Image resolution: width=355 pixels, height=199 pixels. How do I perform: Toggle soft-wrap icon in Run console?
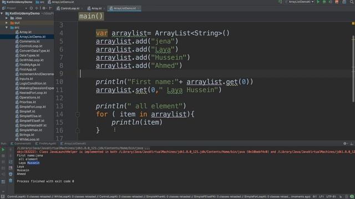11,162
